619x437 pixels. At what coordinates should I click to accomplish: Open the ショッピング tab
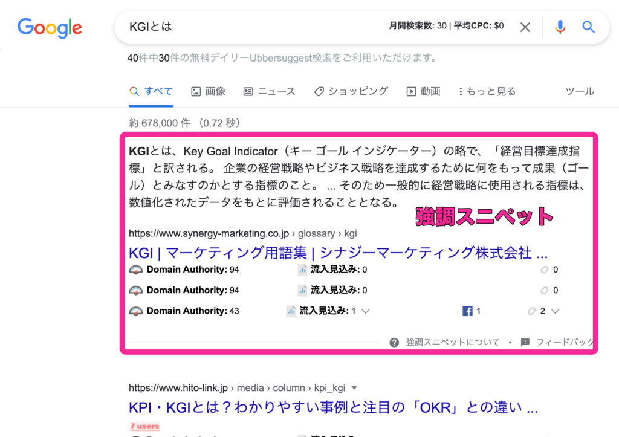351,92
